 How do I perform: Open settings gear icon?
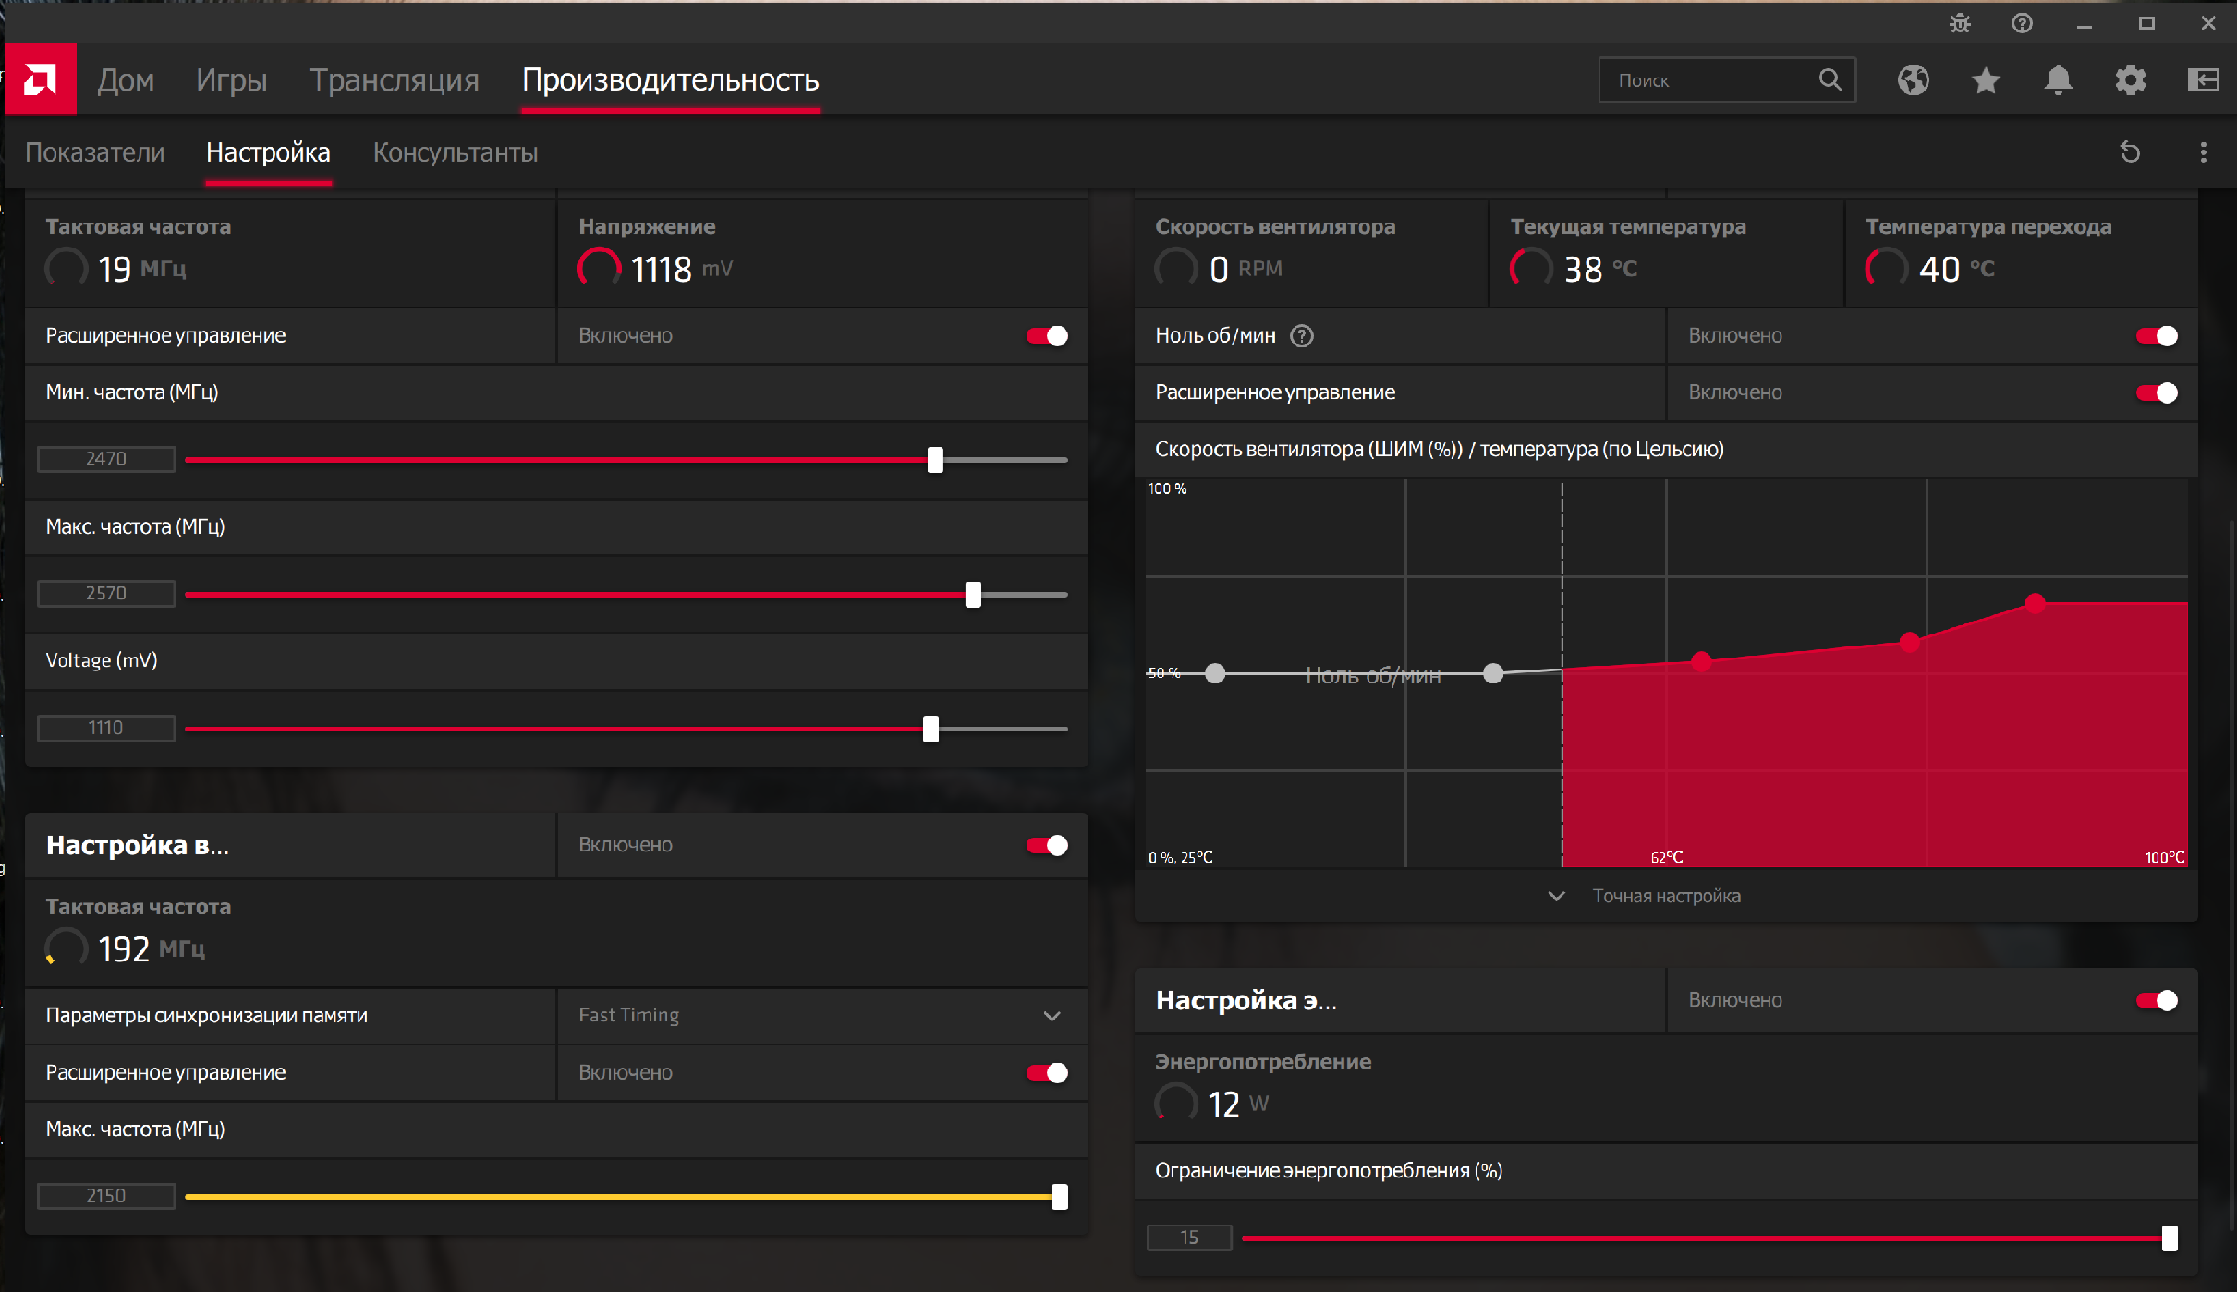pyautogui.click(x=2131, y=80)
